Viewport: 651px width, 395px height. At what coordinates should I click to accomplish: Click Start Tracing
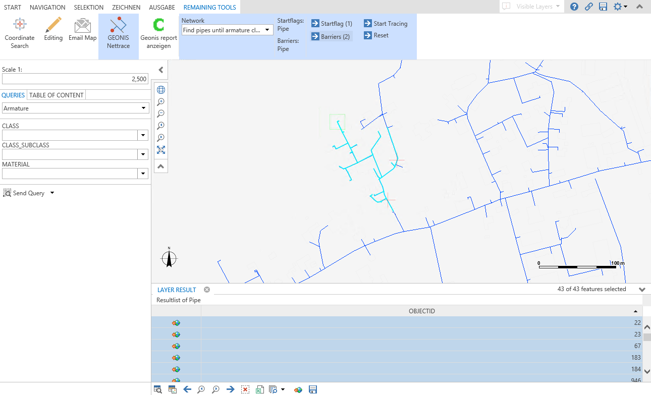(x=386, y=23)
